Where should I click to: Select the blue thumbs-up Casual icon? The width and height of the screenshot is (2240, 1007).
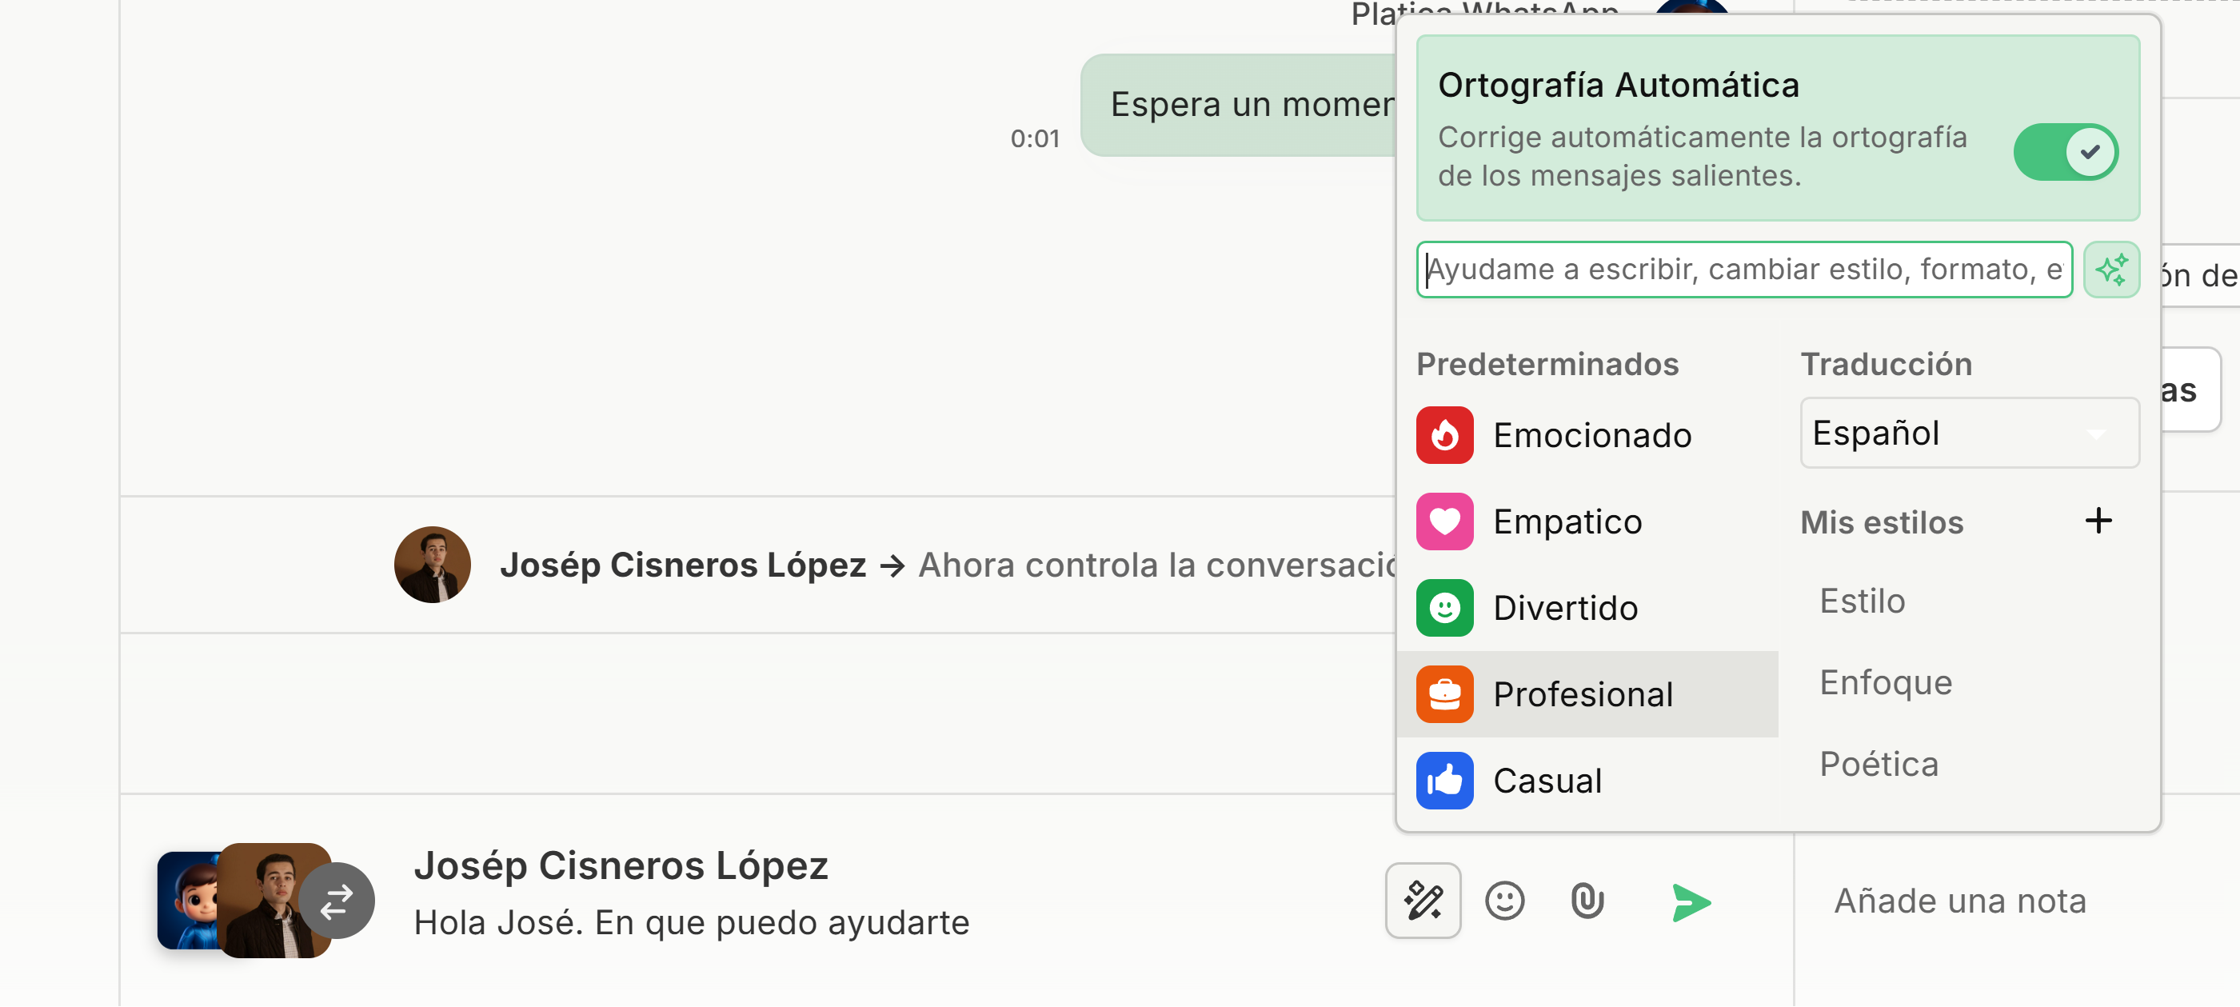coord(1444,780)
